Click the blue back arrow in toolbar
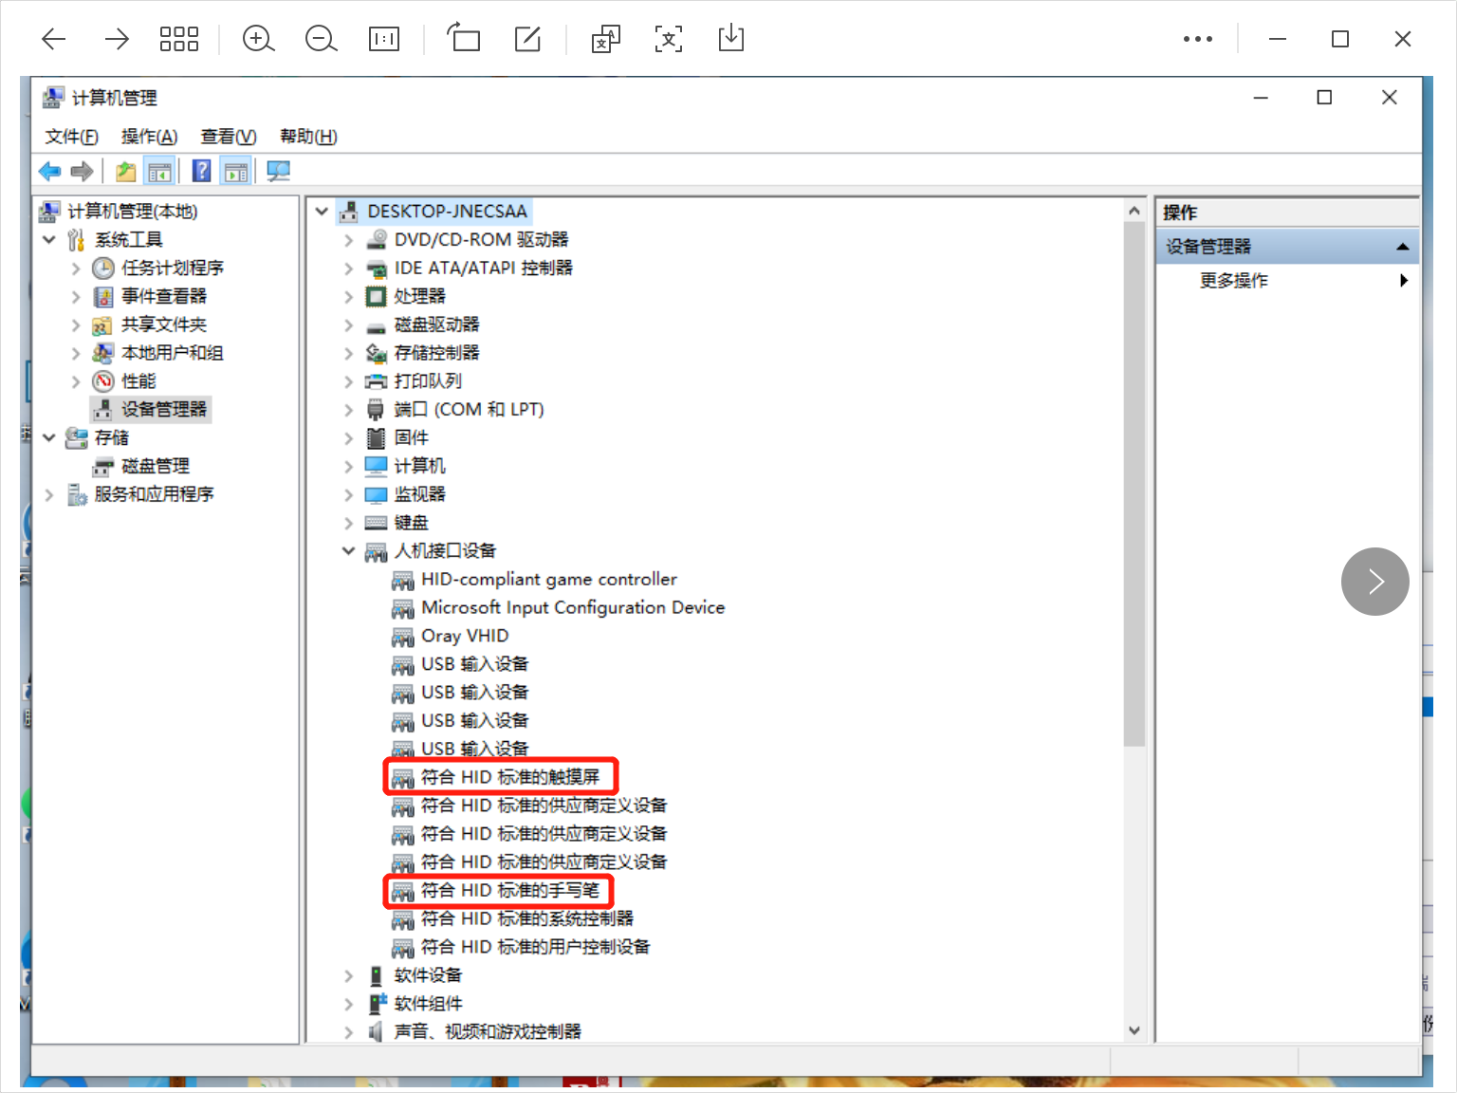Image resolution: width=1457 pixels, height=1093 pixels. pyautogui.click(x=49, y=172)
